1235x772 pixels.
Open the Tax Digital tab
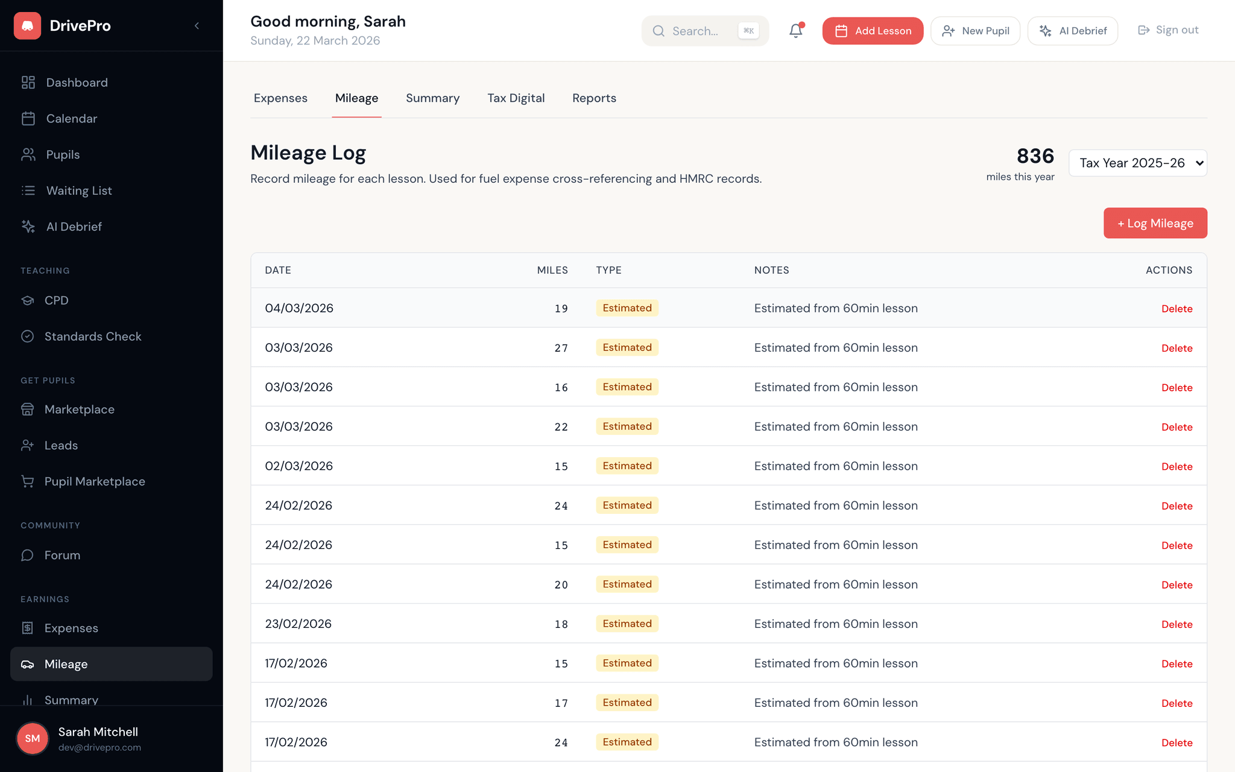(516, 98)
